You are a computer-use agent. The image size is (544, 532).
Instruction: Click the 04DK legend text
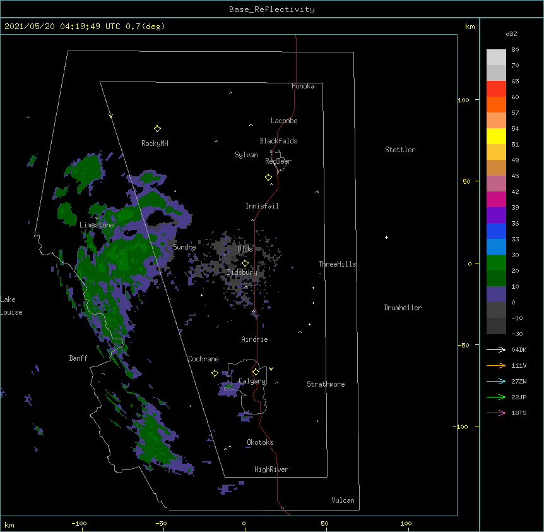(519, 349)
